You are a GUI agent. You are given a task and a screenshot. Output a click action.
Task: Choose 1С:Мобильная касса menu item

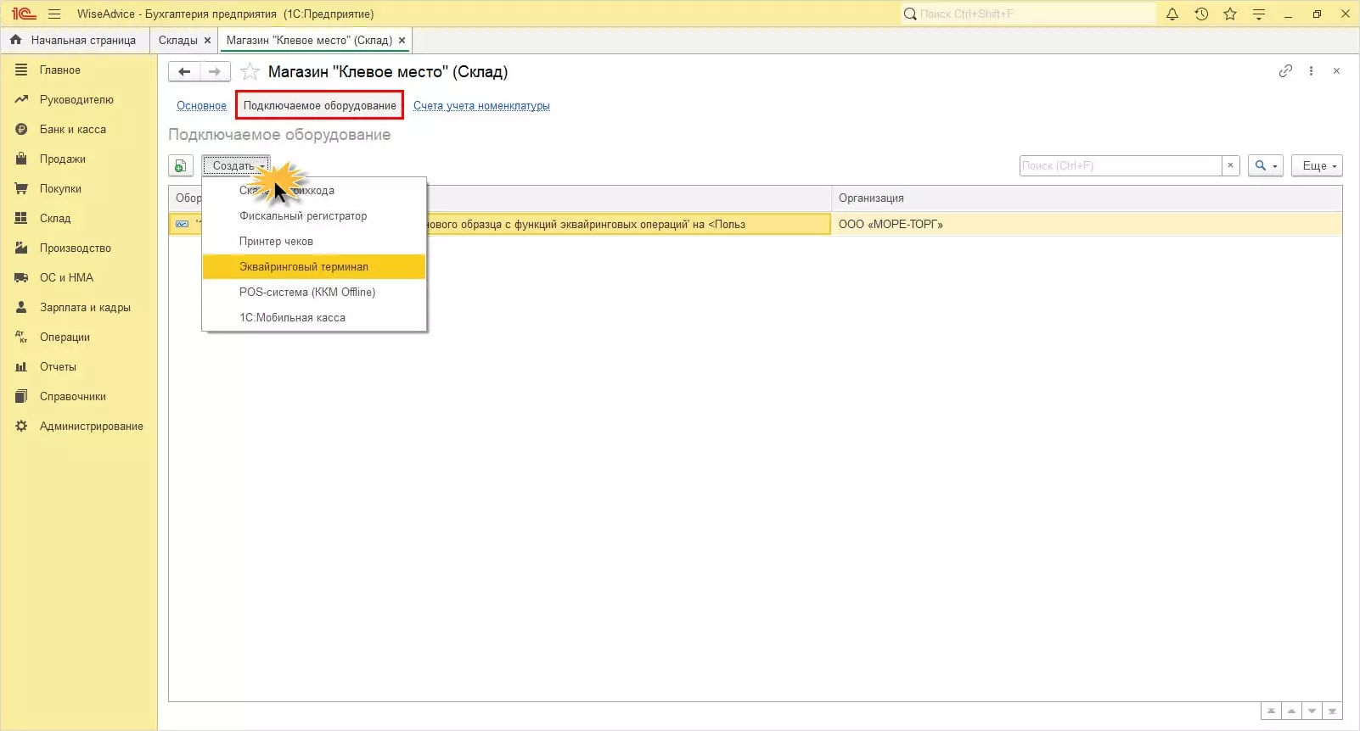[314, 318]
